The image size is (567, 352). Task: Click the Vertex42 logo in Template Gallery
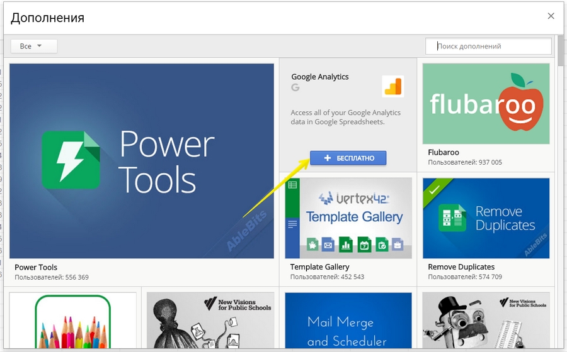click(353, 199)
